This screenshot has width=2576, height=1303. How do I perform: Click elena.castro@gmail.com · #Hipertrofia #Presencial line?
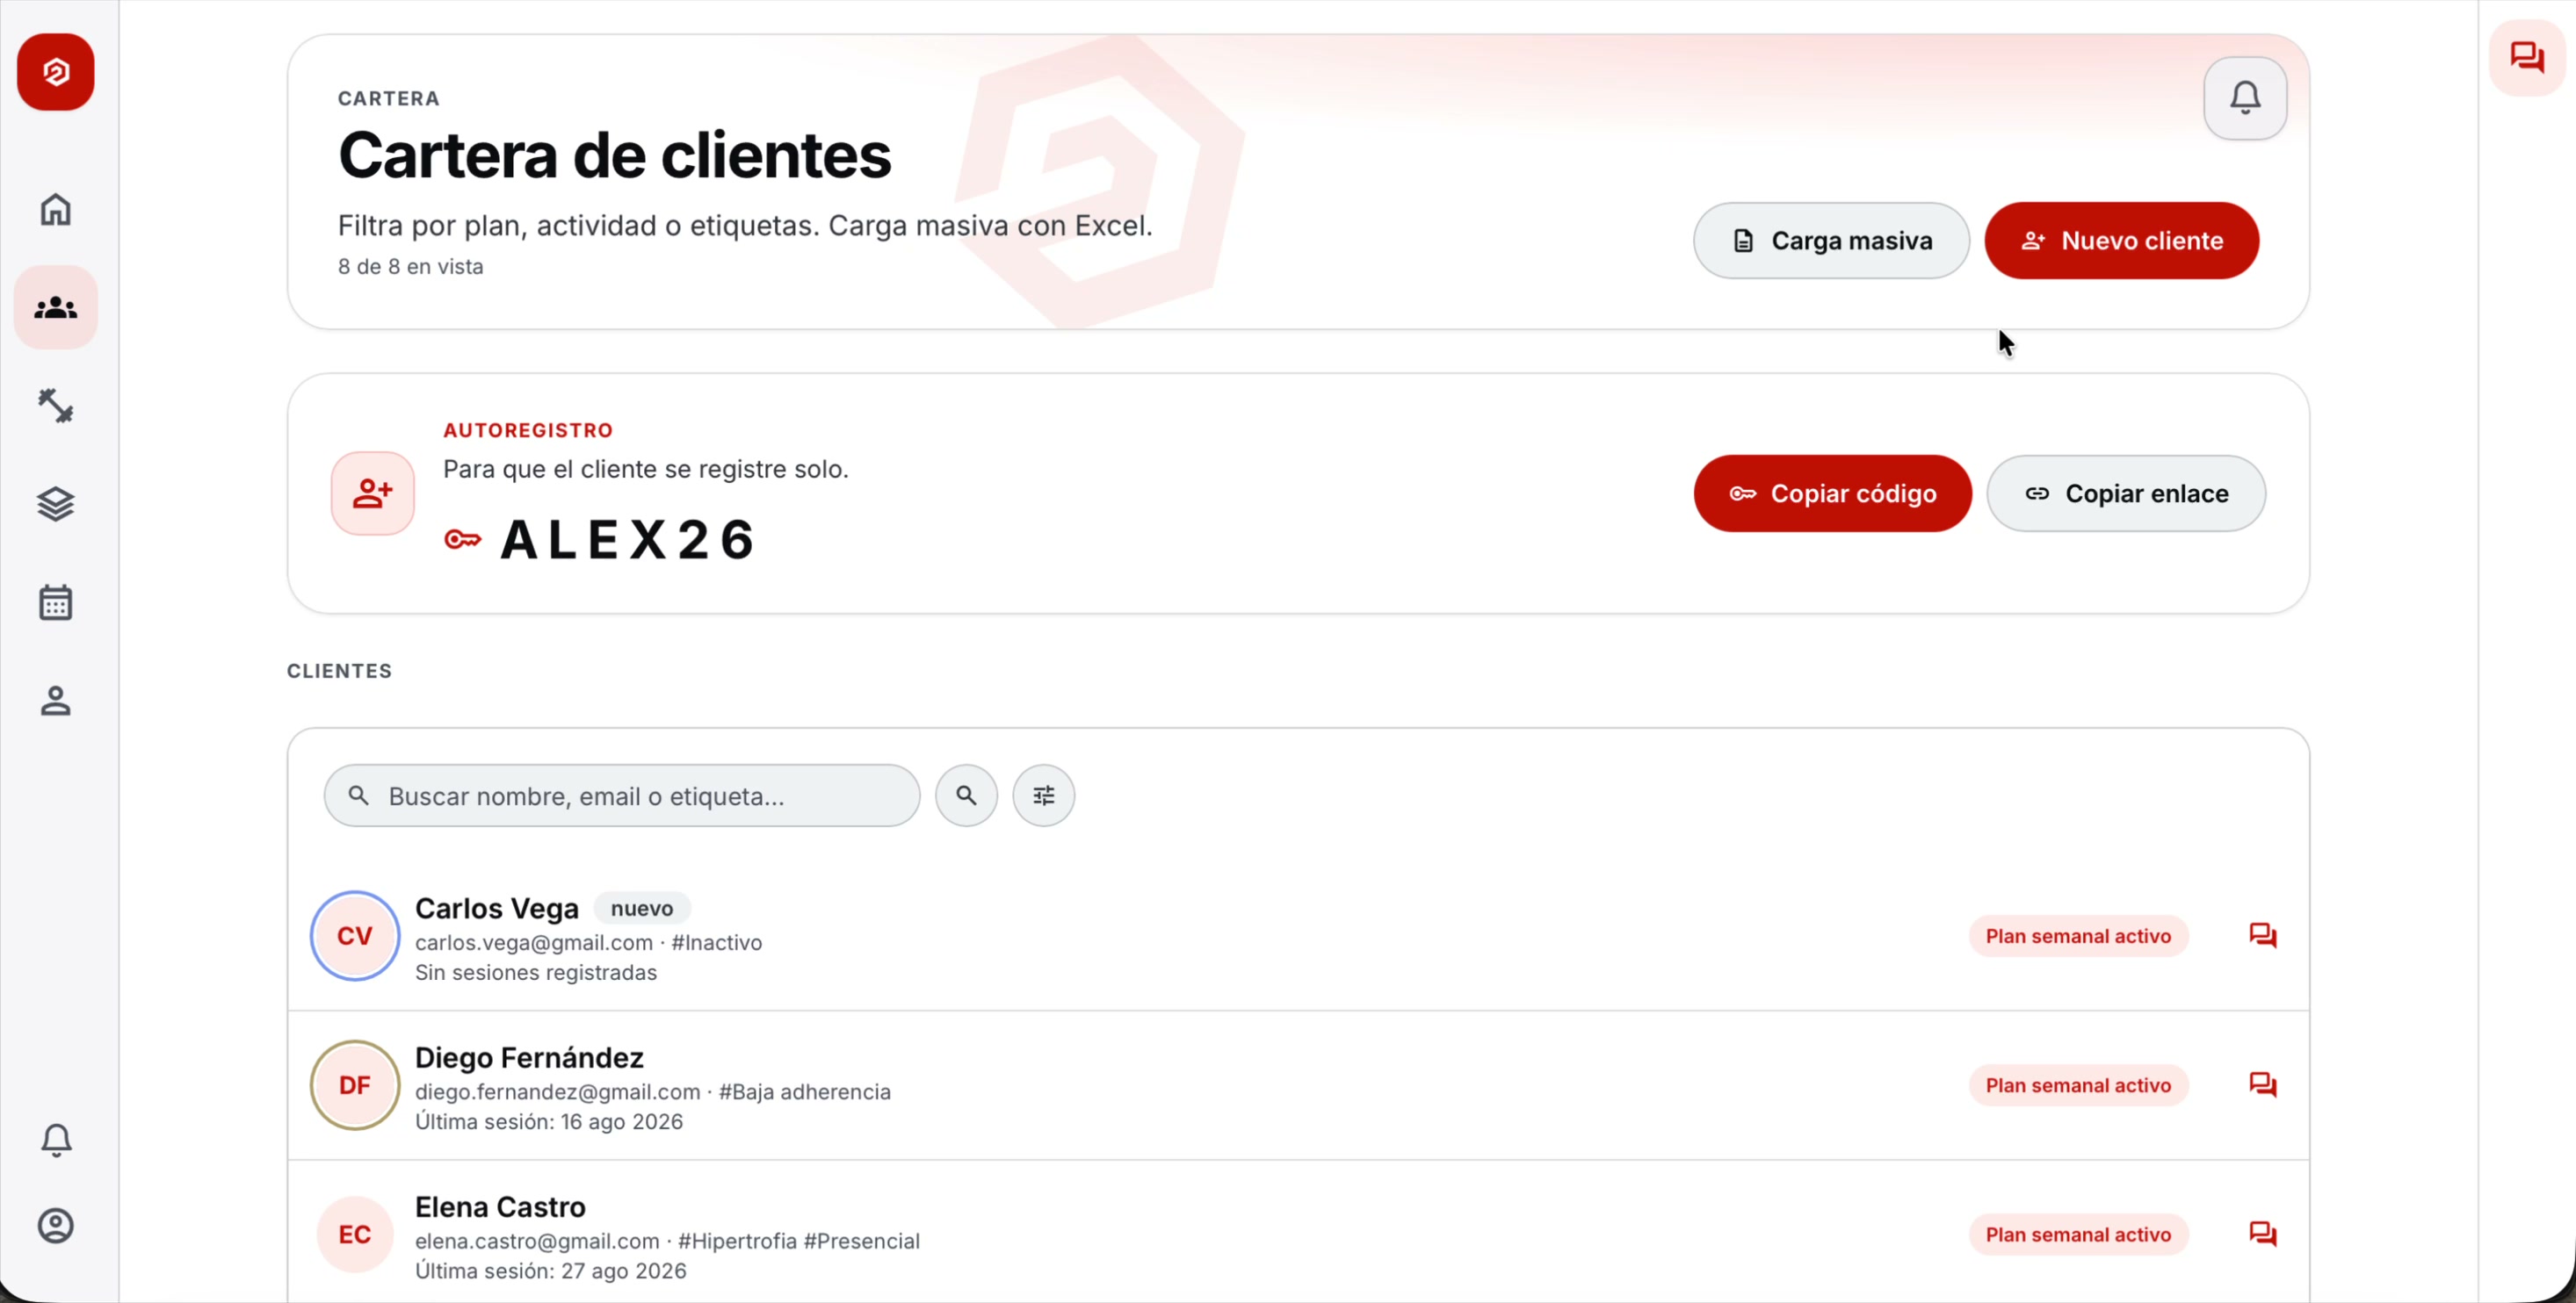click(667, 1241)
